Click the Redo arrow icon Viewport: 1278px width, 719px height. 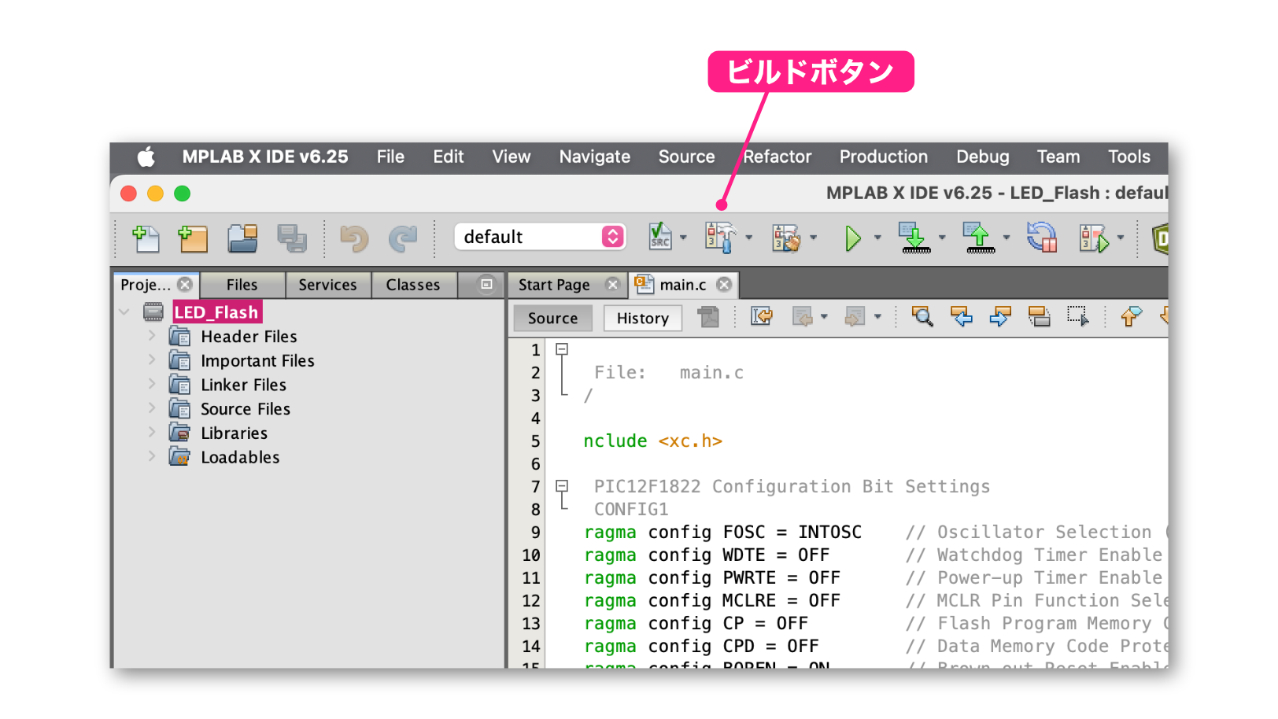[403, 238]
